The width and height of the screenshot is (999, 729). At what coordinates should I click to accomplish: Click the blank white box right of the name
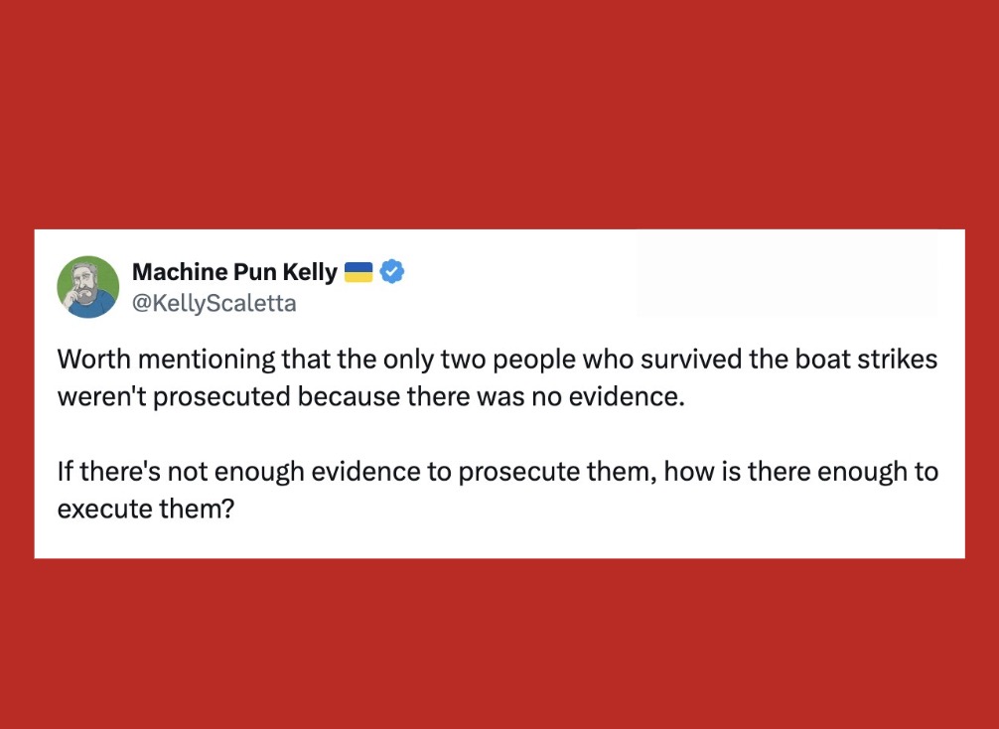tap(785, 274)
